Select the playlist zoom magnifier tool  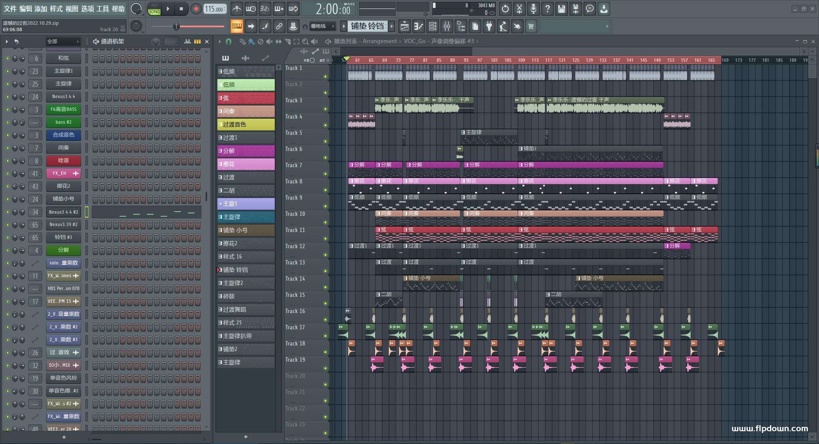tap(305, 41)
